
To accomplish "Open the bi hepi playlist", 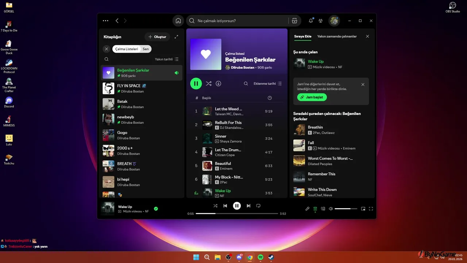I will pyautogui.click(x=142, y=182).
